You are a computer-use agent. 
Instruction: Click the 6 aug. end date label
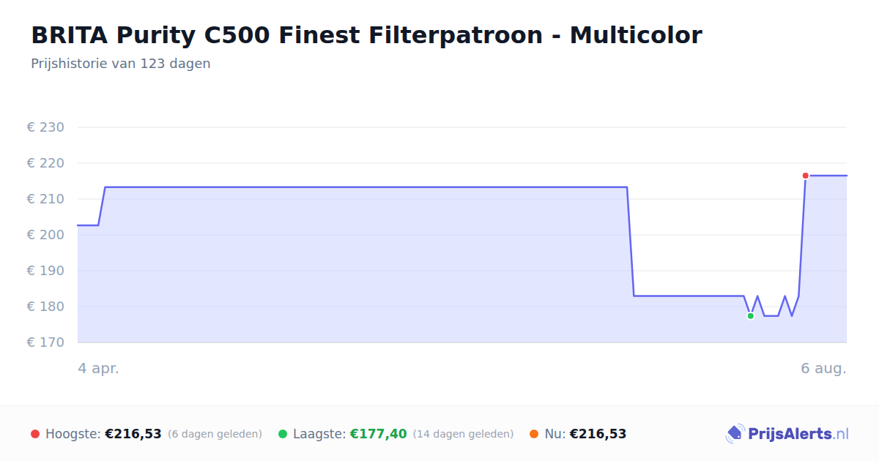pos(823,368)
